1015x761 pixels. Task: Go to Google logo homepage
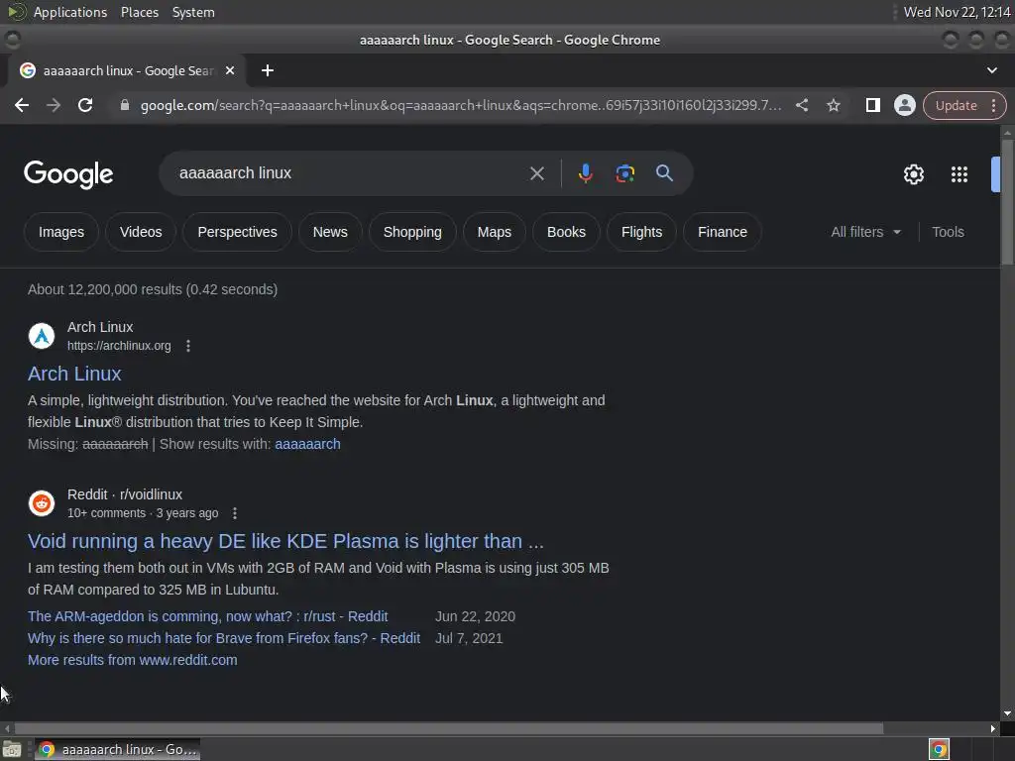click(68, 174)
